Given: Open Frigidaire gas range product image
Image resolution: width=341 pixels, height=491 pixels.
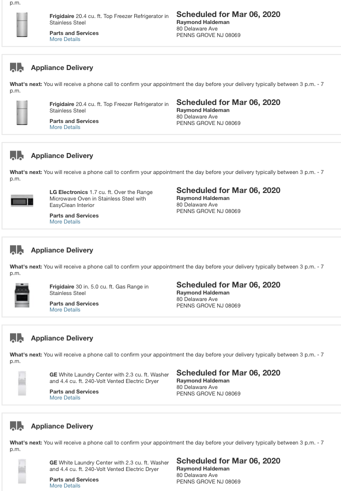Looking at the screenshot, I should pyautogui.click(x=22, y=295).
